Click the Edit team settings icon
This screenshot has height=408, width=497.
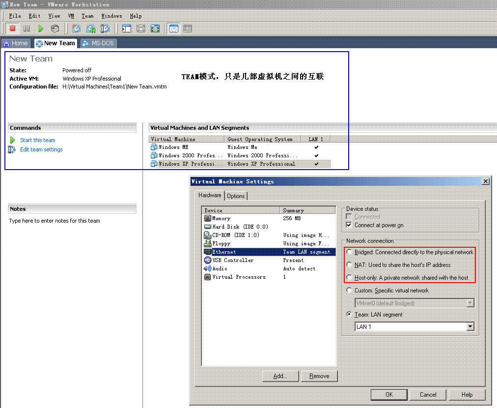(12, 149)
